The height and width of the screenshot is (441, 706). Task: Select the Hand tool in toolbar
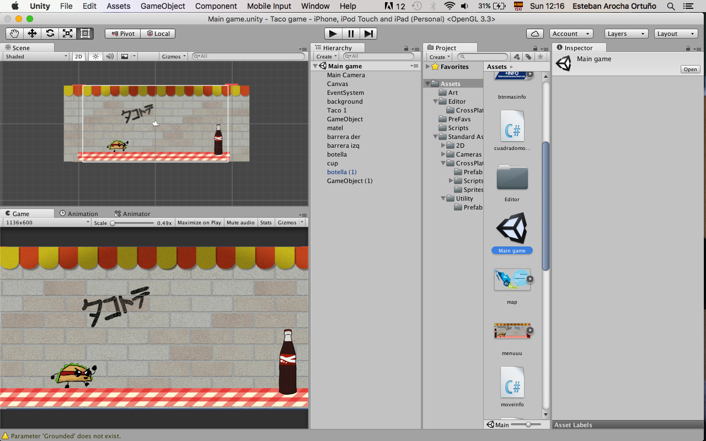click(x=15, y=34)
